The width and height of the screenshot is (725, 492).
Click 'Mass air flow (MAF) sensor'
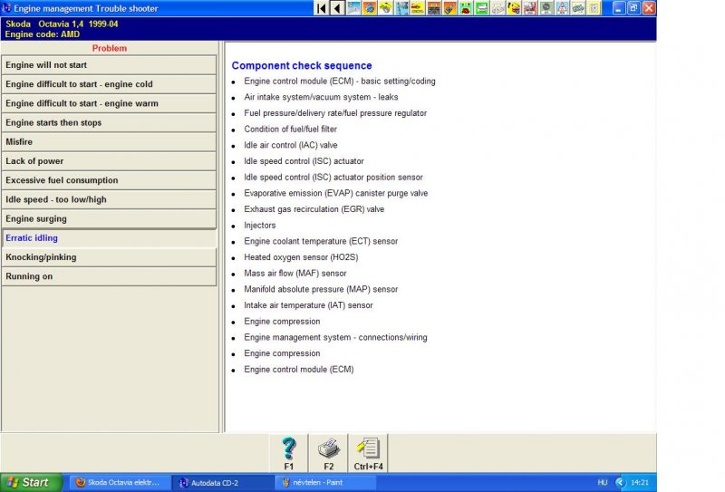295,274
